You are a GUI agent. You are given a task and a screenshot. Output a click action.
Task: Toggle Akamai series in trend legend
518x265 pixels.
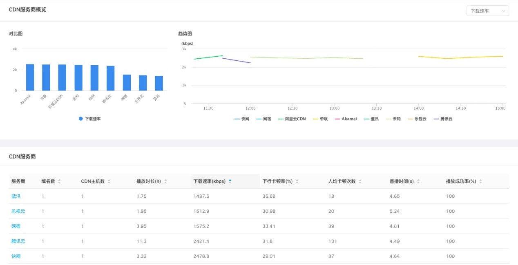point(346,119)
